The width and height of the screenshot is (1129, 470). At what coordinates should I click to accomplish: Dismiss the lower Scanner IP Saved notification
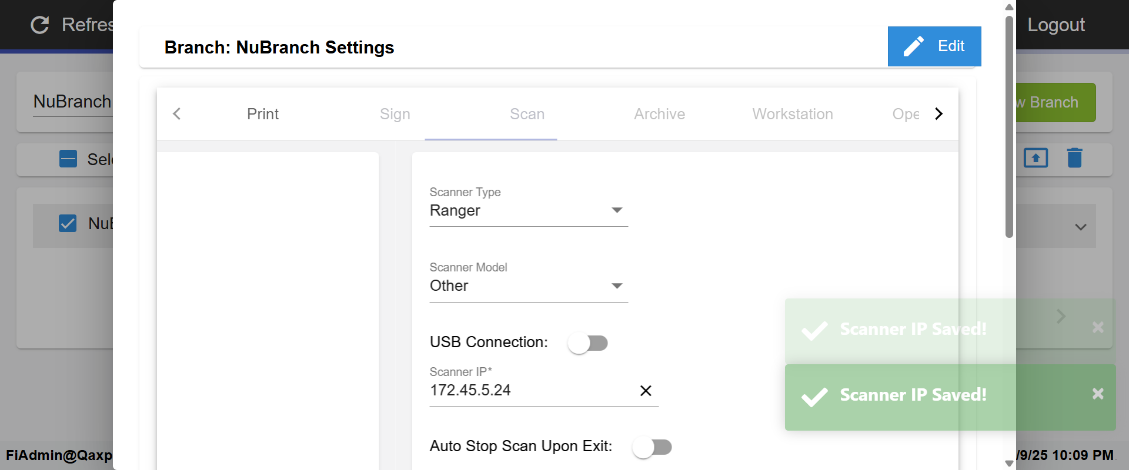pos(1097,394)
